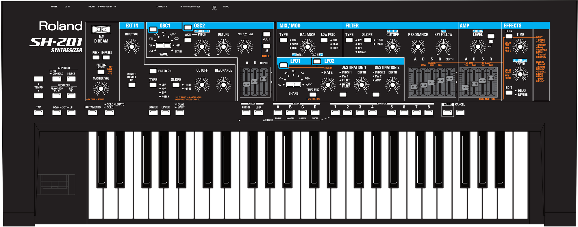Select the OSC1 button
578x227 pixels.
point(153,29)
